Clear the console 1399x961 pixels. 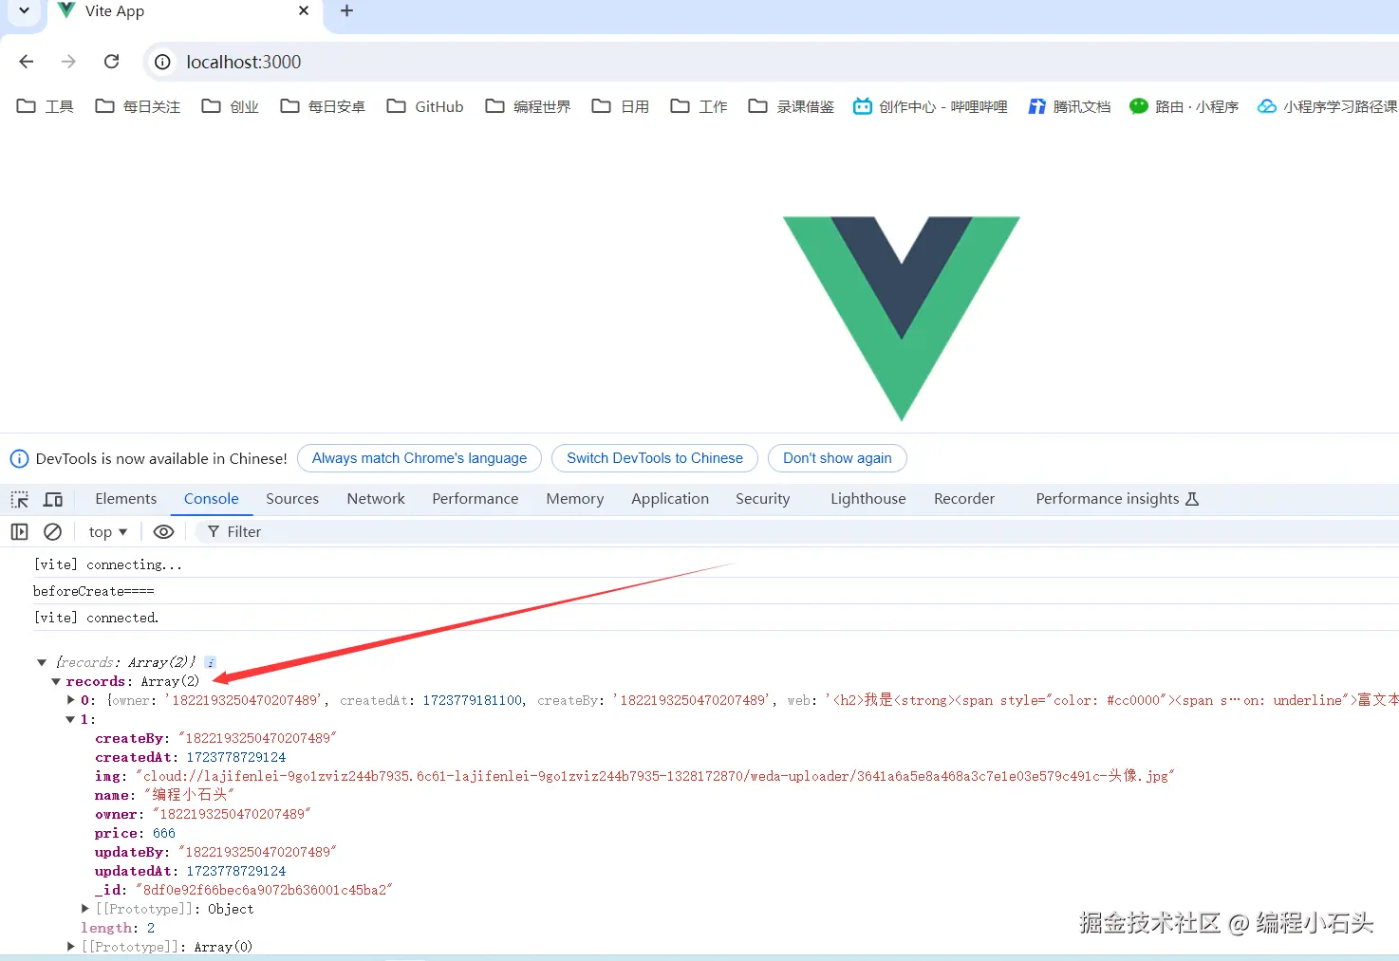coord(53,532)
